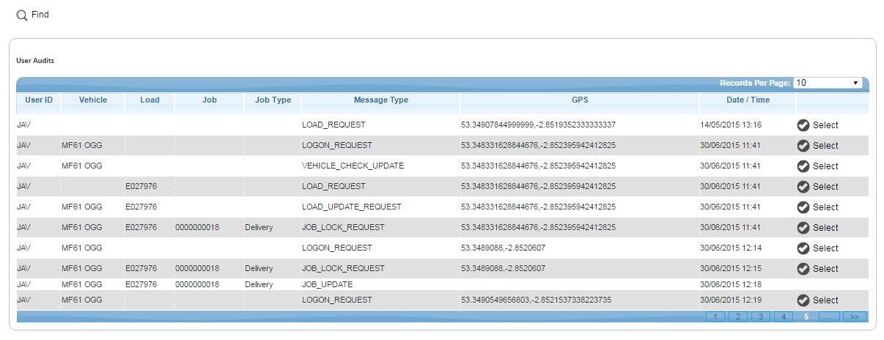Go to page 4 of results
884x340 pixels.
pos(784,317)
